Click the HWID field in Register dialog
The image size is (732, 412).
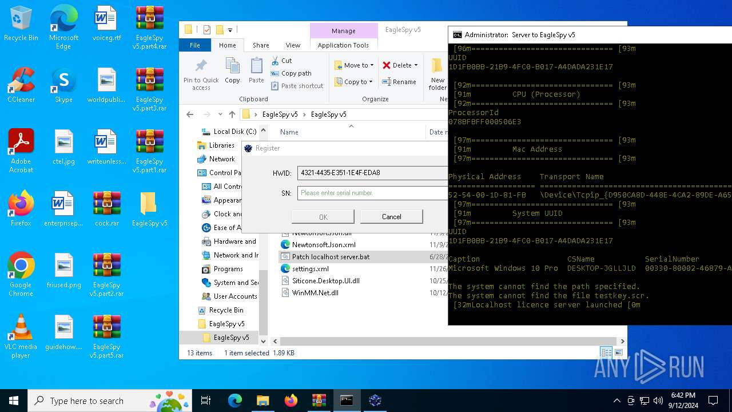[x=372, y=173]
